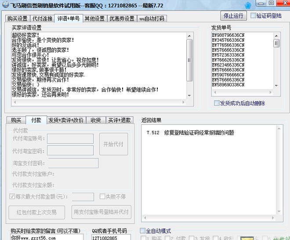Click the 7.512 log line in 返回结果

click(190, 133)
